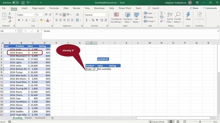Click the Display Settings button
This screenshot has width=220, height=123.
(157, 122)
